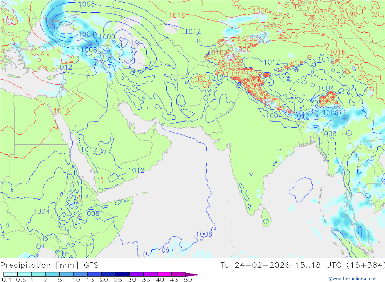Click the legend value '35'

coord(146,280)
